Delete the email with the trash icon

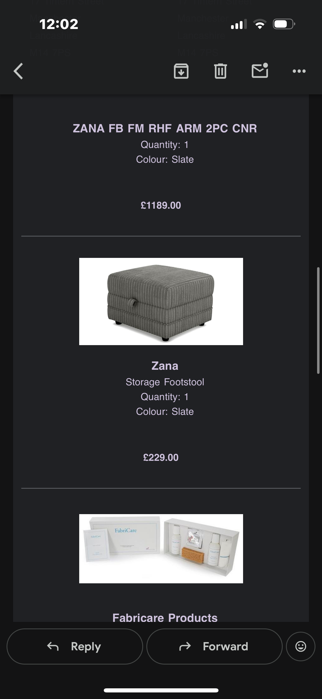(x=221, y=71)
